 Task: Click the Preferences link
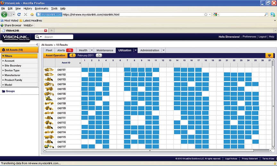(249, 37)
